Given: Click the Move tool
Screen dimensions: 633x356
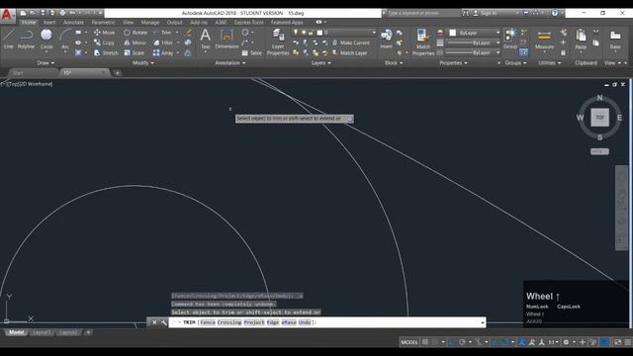Looking at the screenshot, I should (x=104, y=33).
